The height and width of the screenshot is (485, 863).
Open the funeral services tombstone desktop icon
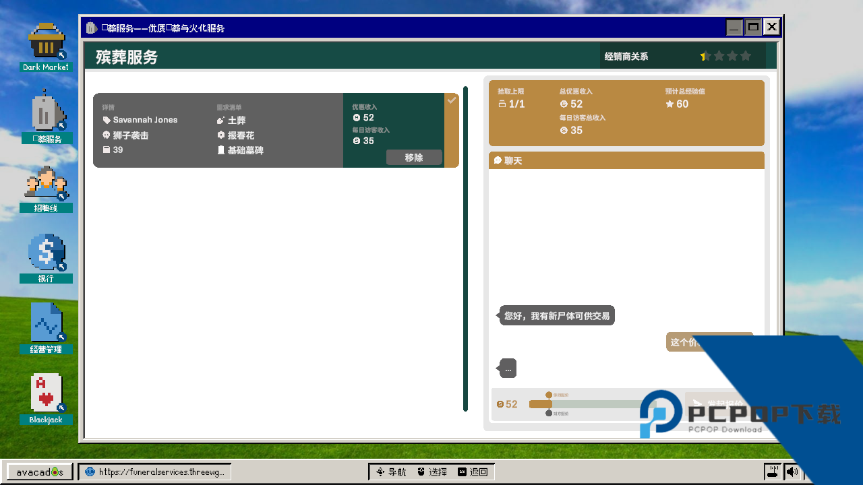point(46,112)
